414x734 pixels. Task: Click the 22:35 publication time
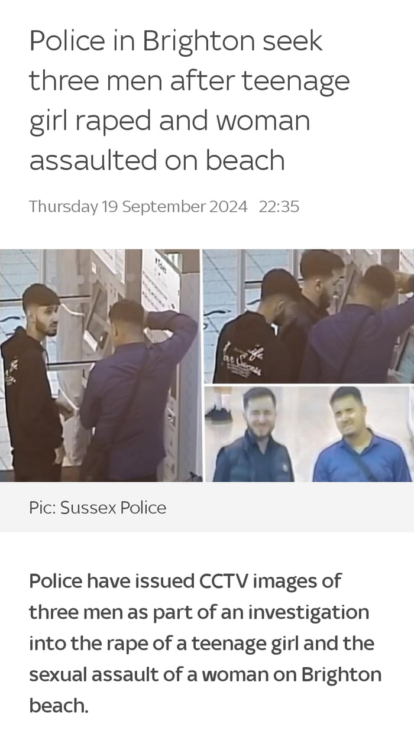279,206
